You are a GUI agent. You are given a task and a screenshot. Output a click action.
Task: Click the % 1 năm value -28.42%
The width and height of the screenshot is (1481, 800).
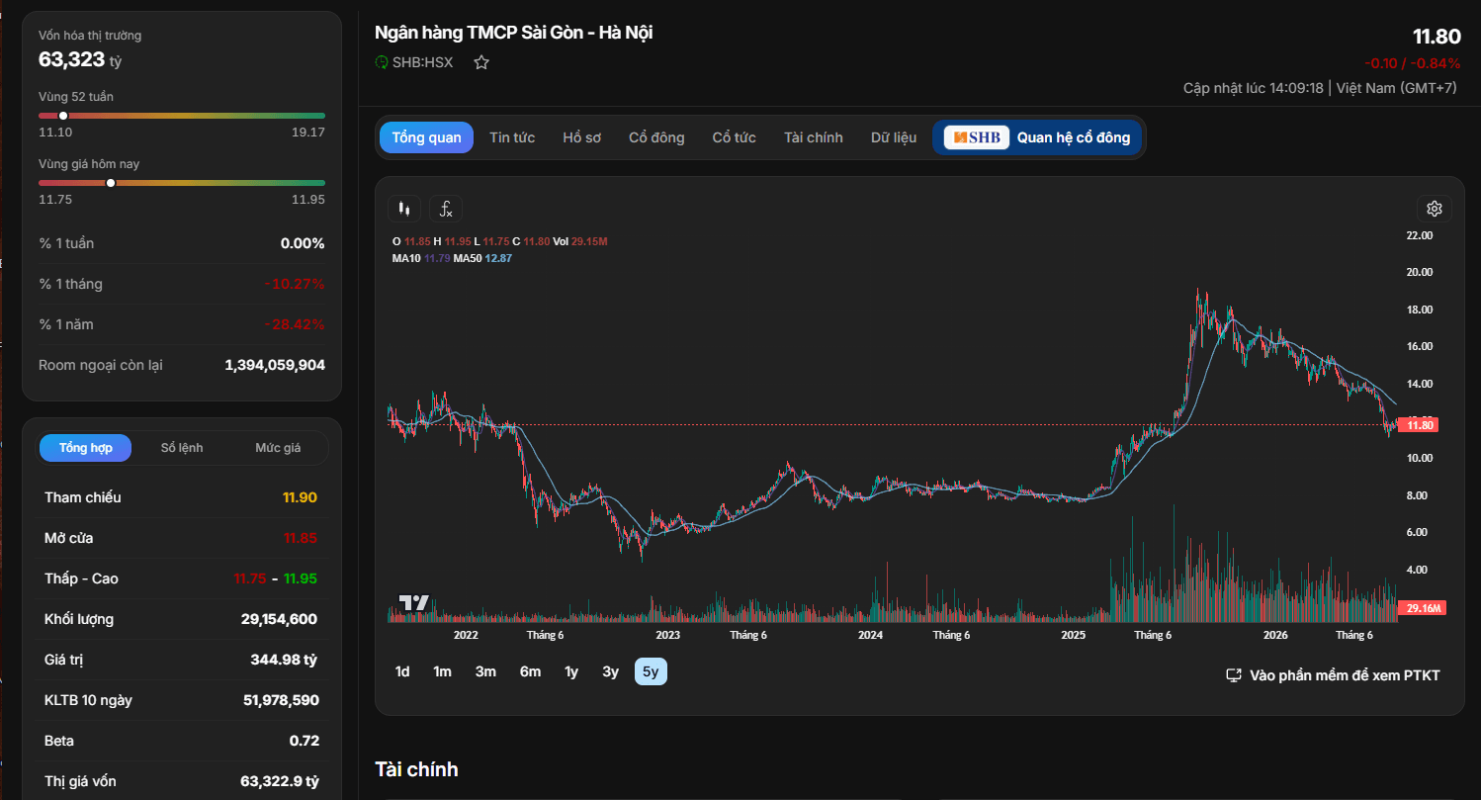click(295, 324)
